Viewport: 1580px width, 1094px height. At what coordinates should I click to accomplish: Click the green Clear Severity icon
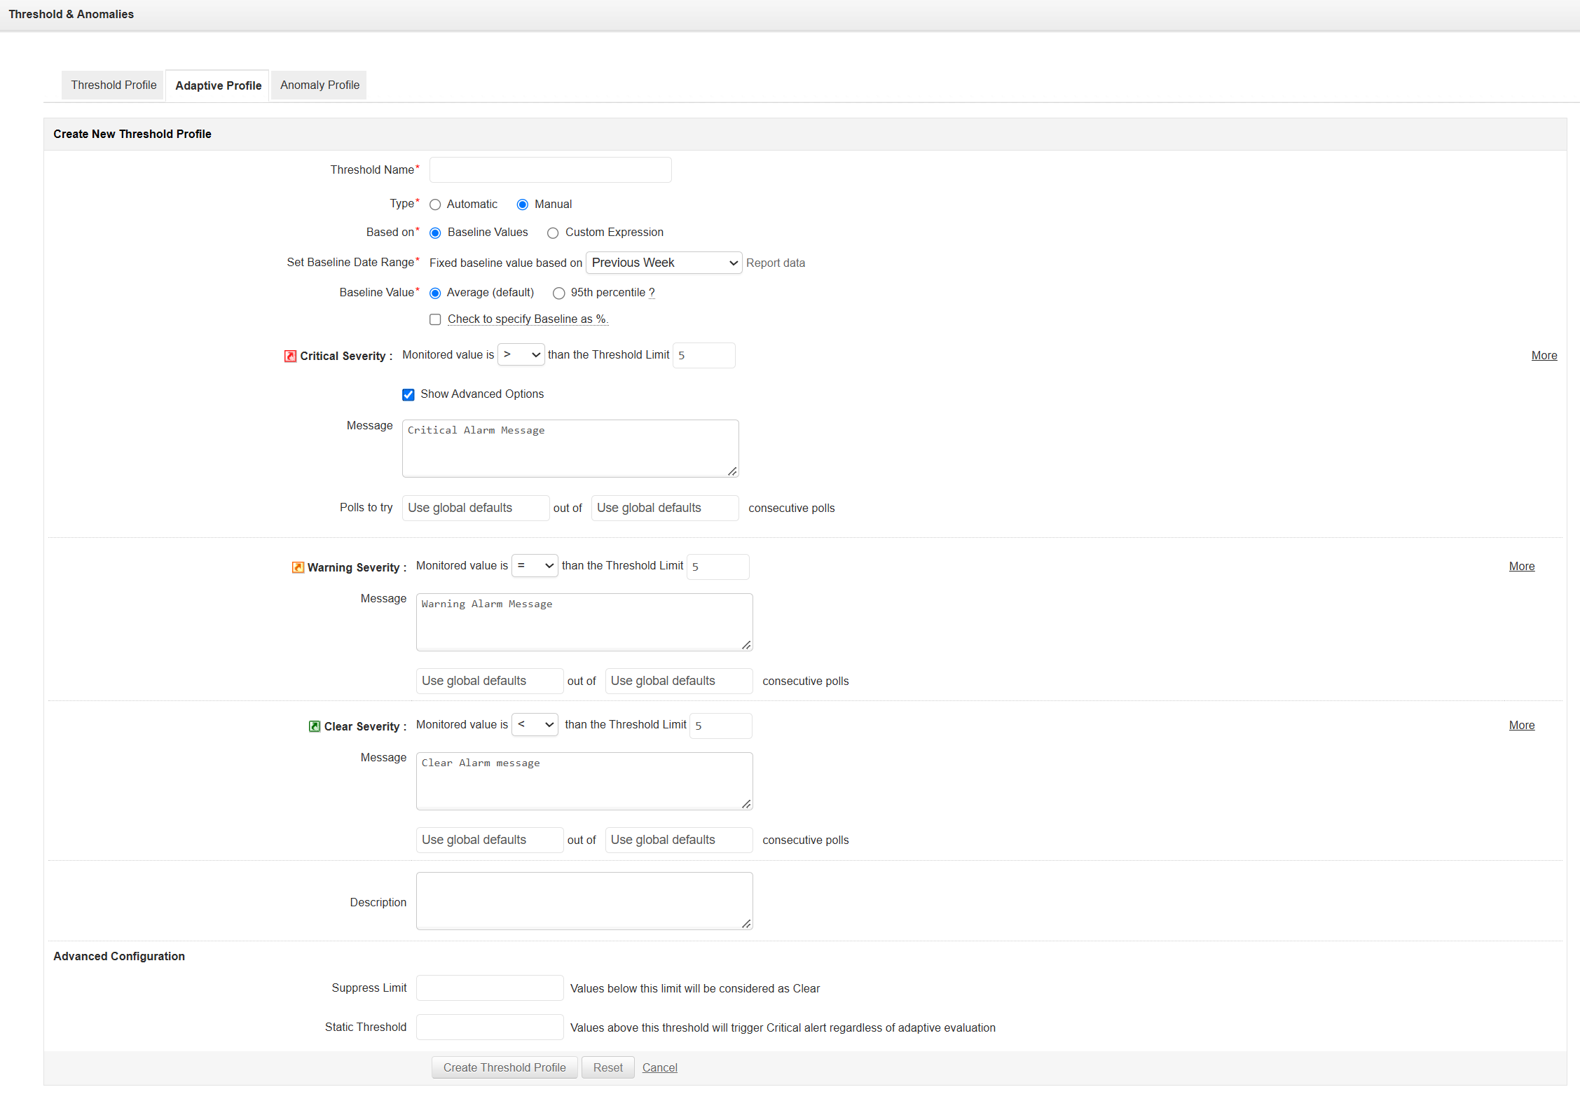tap(315, 726)
